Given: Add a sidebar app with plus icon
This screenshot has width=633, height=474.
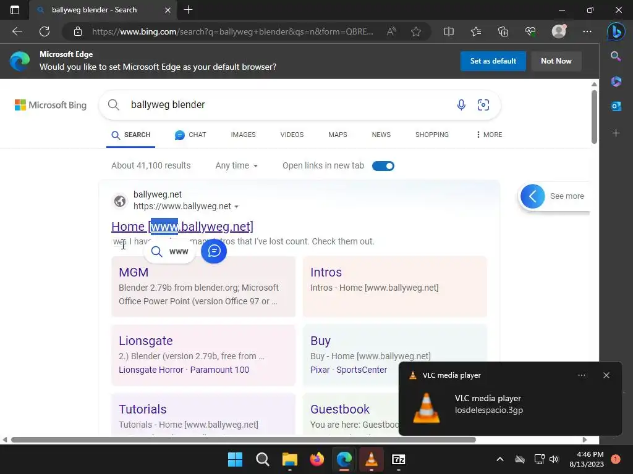Looking at the screenshot, I should pos(616,133).
